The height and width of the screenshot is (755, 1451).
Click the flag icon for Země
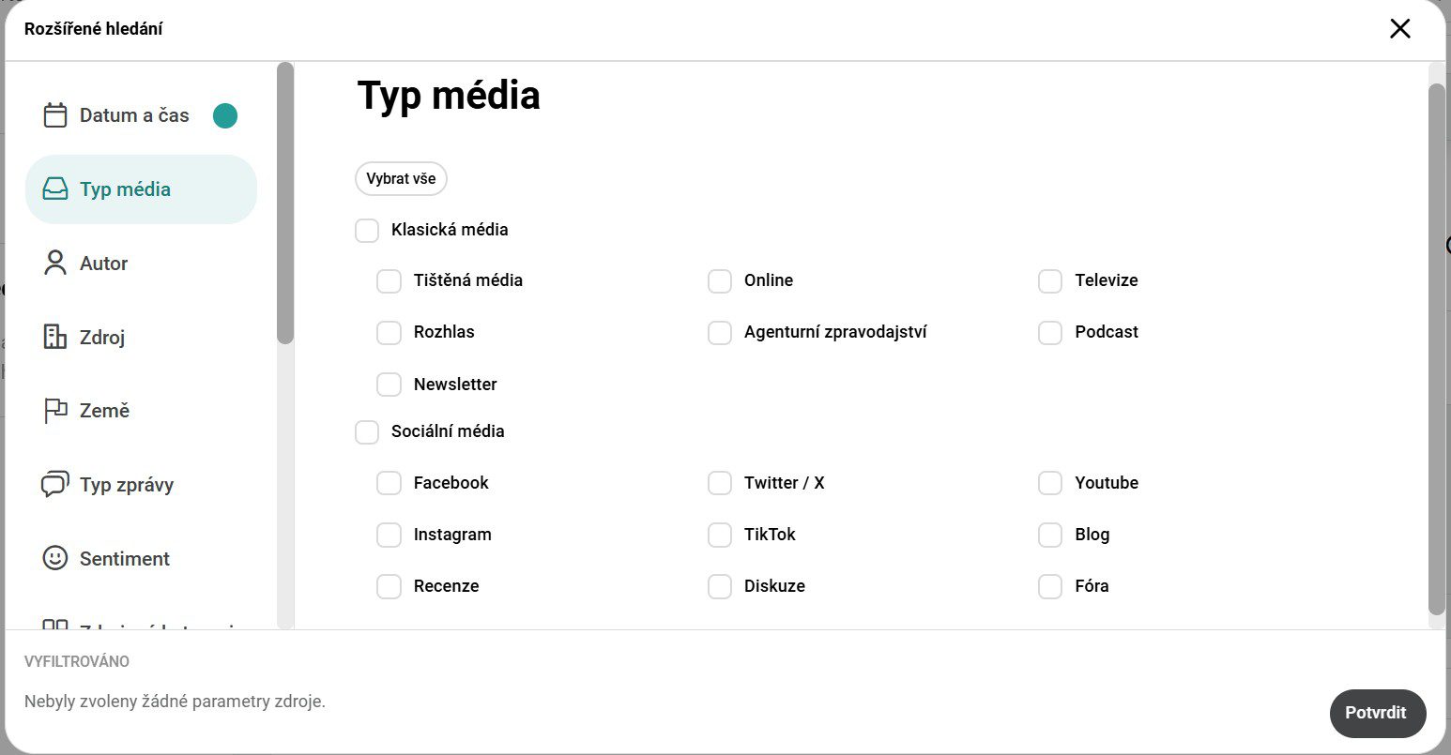[55, 411]
